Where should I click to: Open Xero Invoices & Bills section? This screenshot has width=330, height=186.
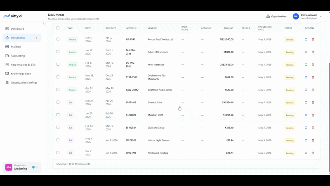click(22, 65)
